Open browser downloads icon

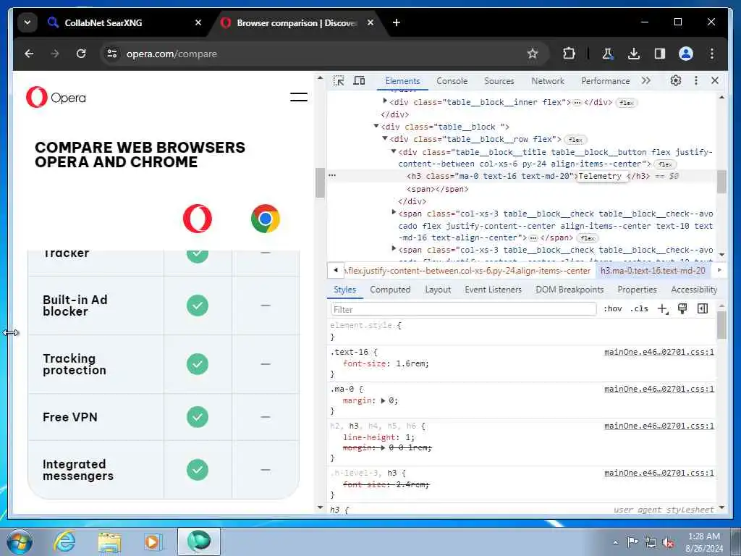click(x=634, y=54)
